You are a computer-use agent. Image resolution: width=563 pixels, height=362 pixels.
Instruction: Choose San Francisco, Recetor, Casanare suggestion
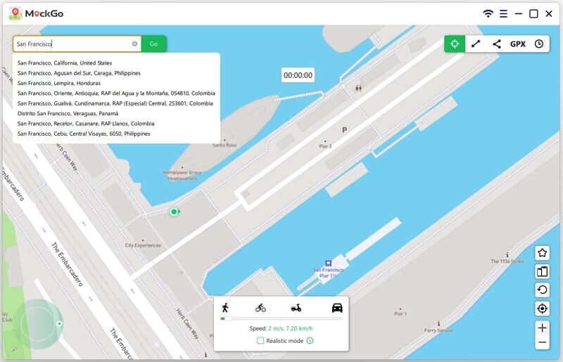[86, 124]
